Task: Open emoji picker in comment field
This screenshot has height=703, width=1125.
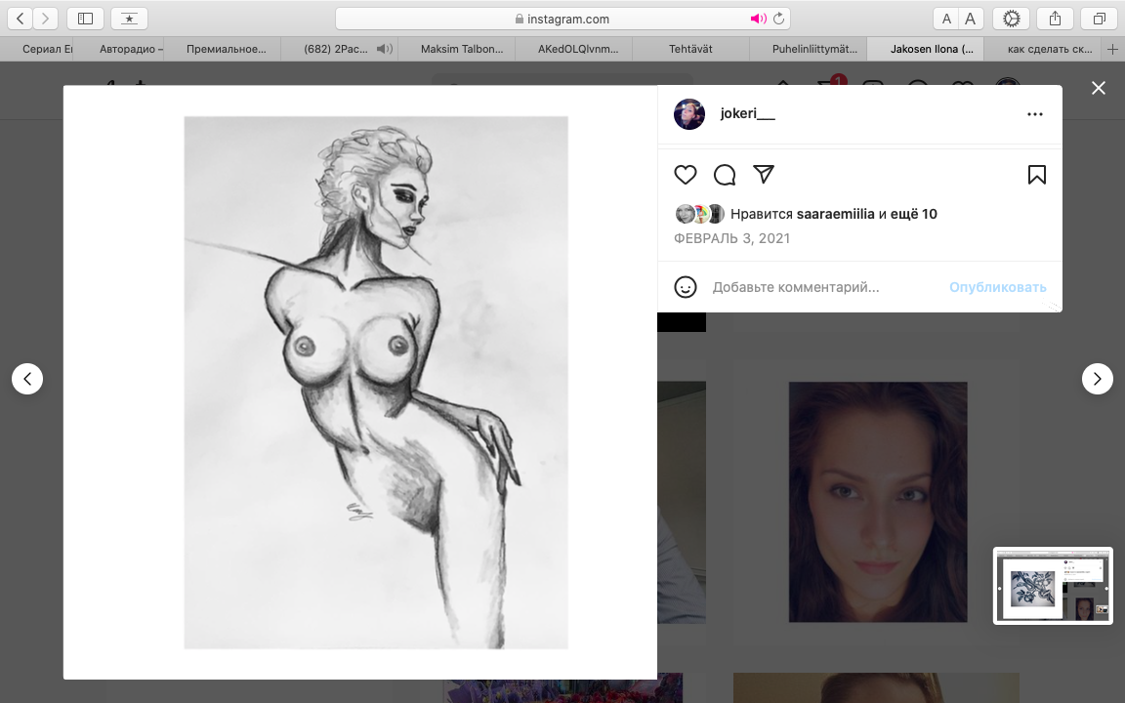Action: click(686, 287)
